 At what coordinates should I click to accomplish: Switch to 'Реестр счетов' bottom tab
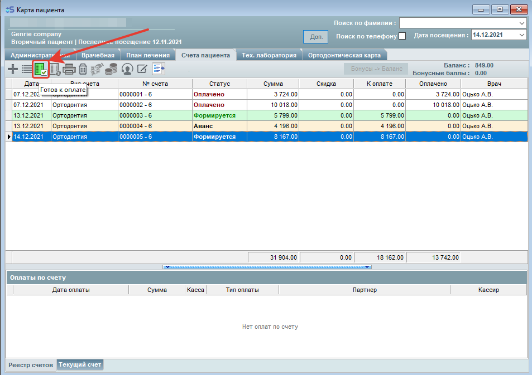[x=31, y=365]
